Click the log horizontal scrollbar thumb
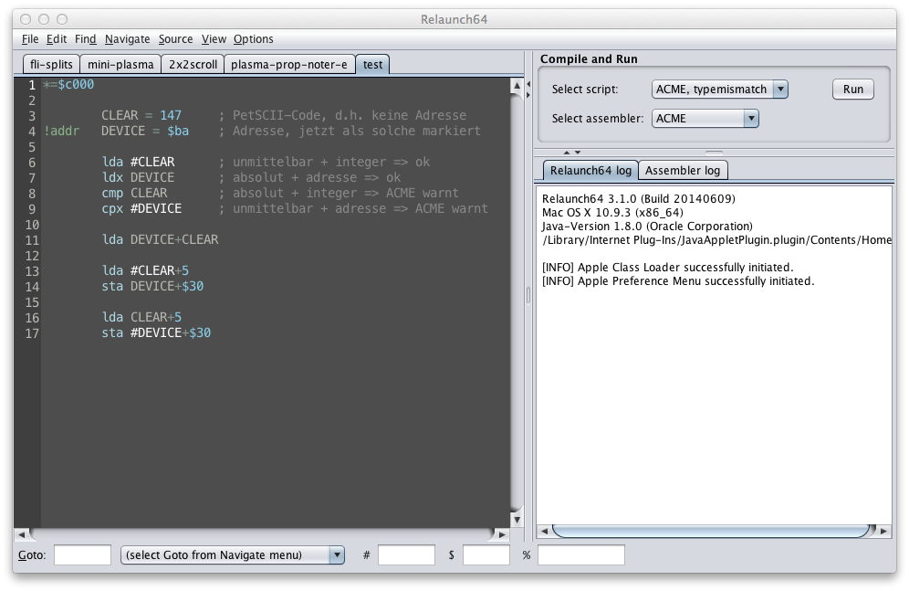This screenshot has width=909, height=591. (710, 531)
